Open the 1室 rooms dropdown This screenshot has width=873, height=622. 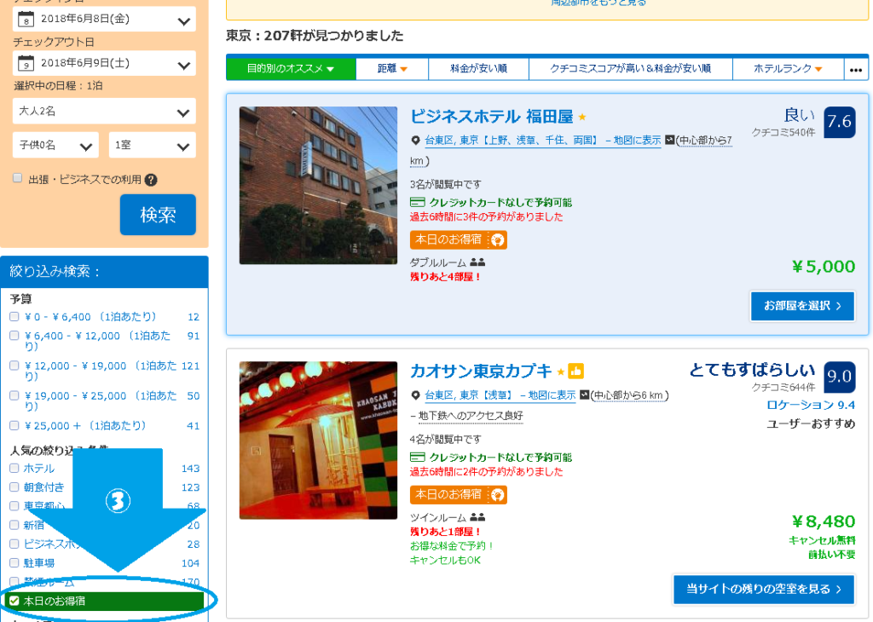151,146
